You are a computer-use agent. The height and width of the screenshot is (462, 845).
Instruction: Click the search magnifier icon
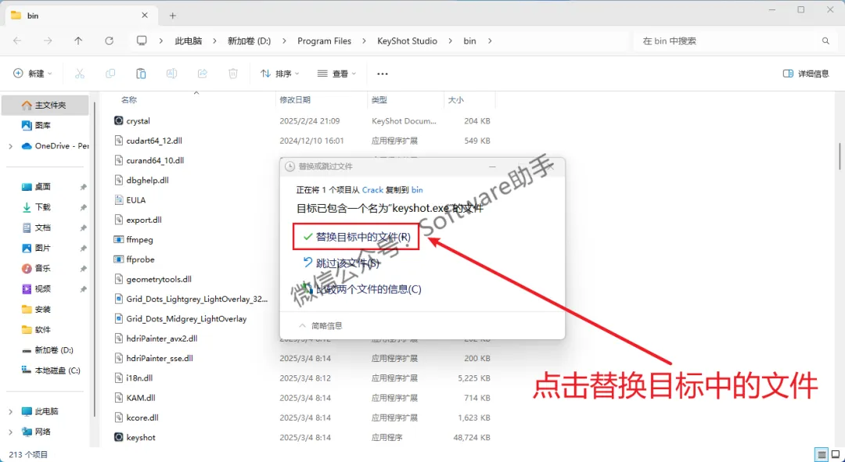coord(825,41)
